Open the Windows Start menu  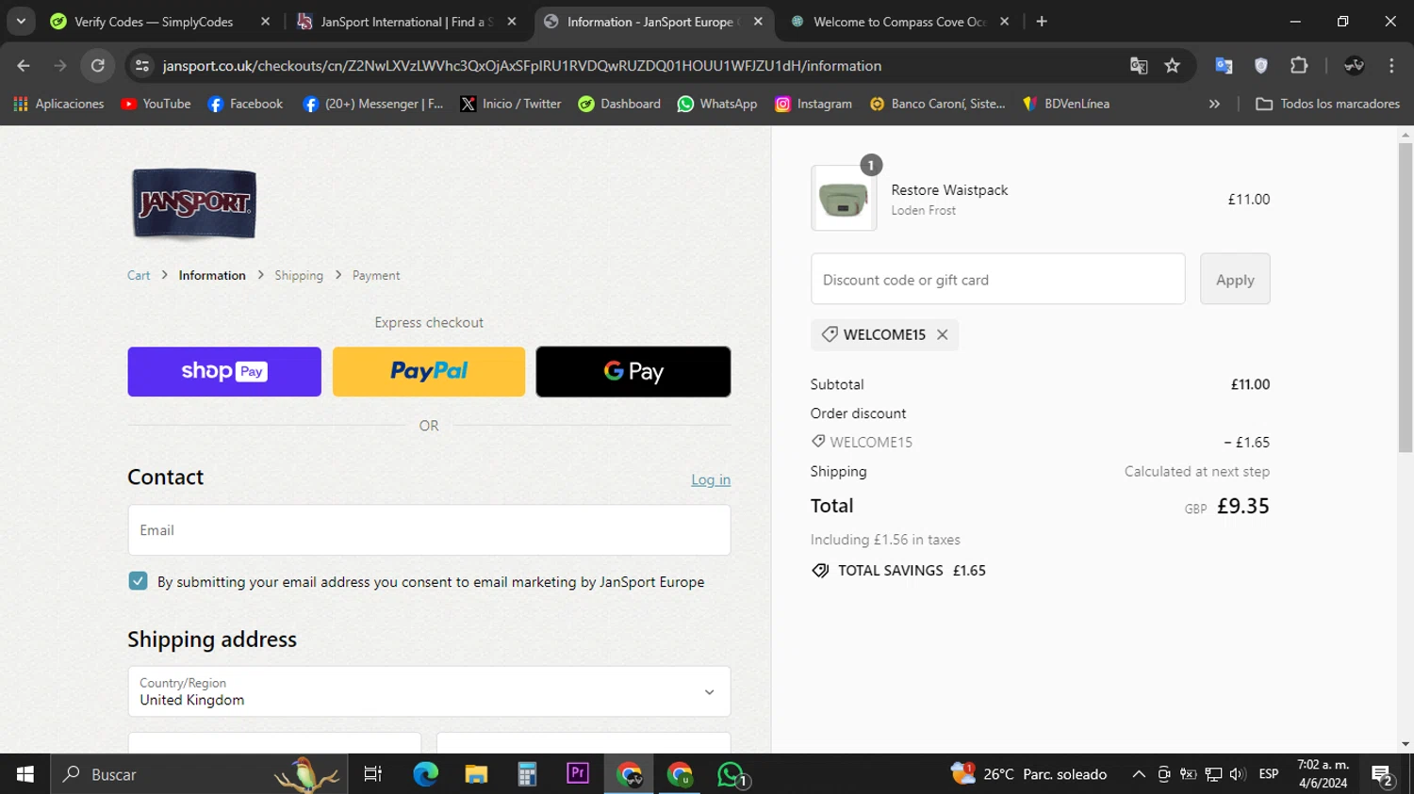[x=25, y=774]
